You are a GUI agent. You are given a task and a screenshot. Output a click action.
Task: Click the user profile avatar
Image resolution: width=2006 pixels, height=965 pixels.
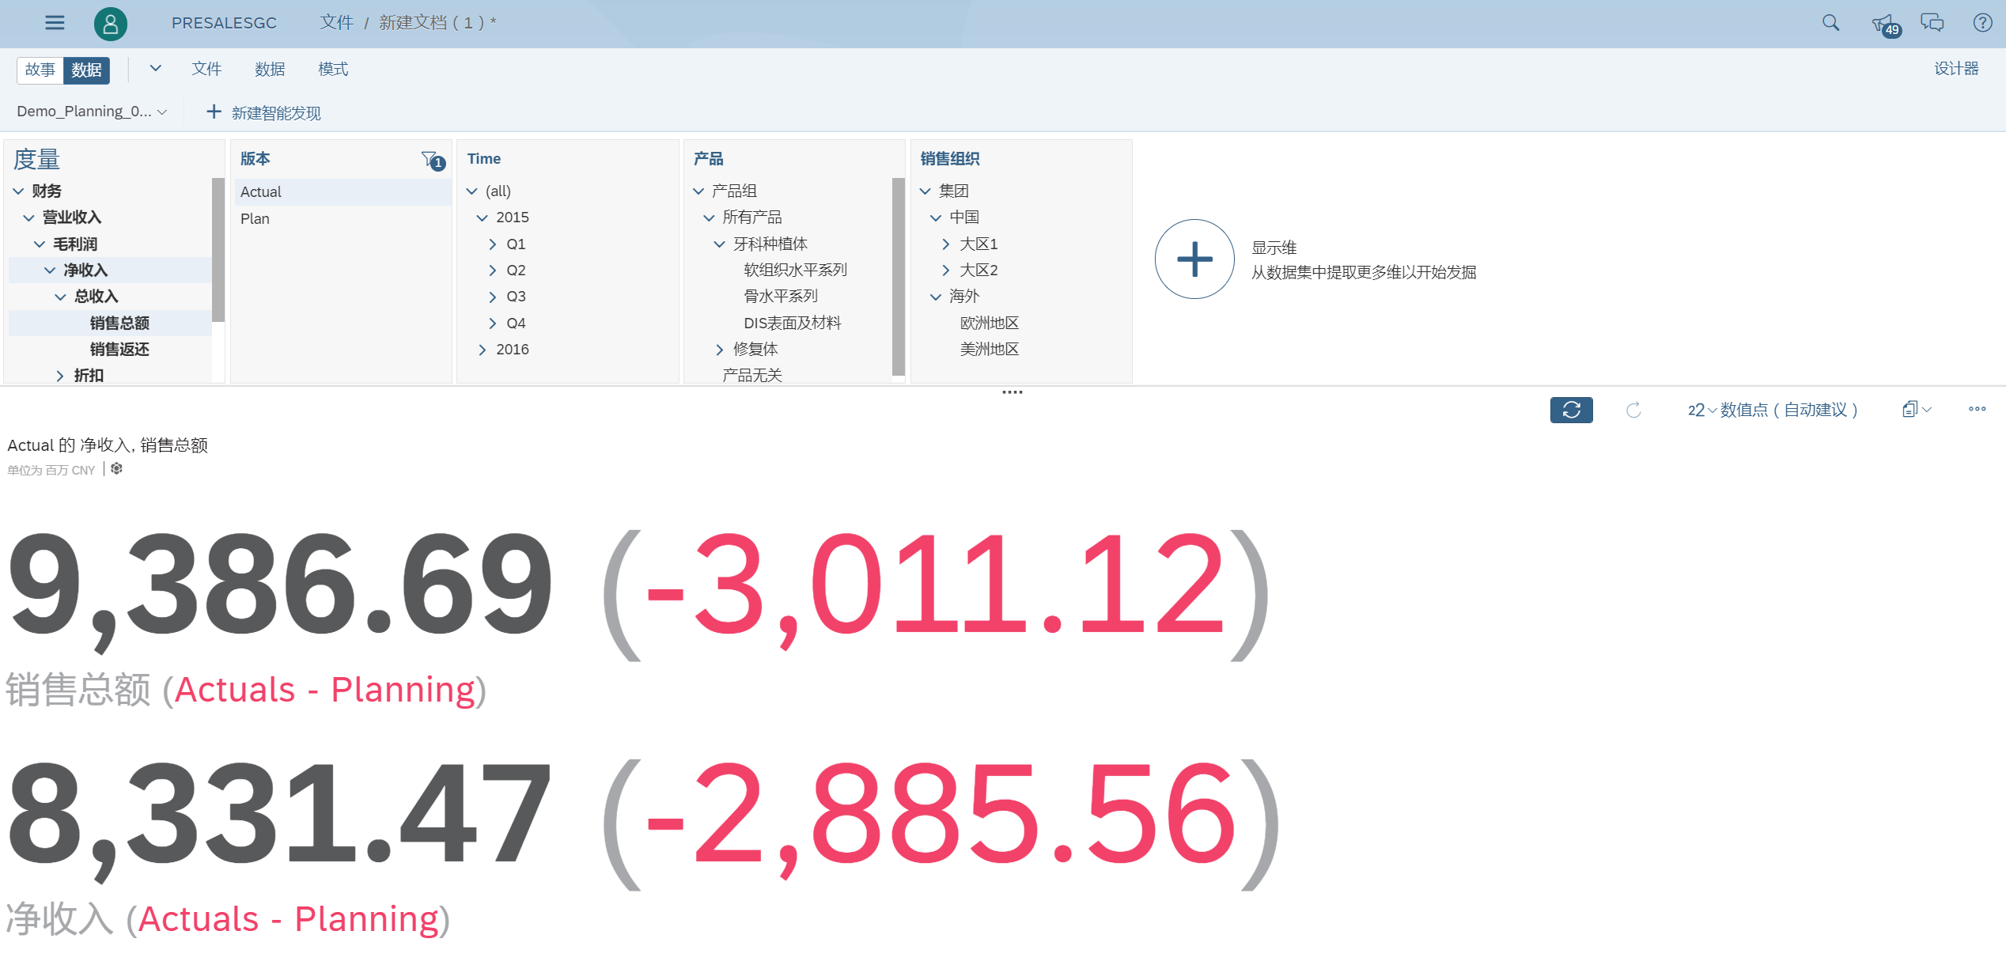point(111,24)
